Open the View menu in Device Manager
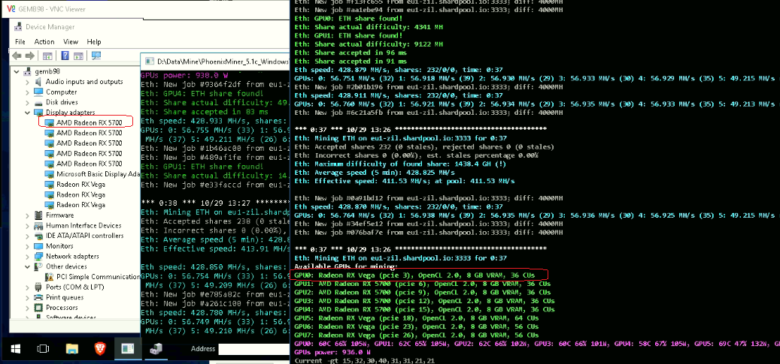The width and height of the screenshot is (780, 364). click(71, 42)
